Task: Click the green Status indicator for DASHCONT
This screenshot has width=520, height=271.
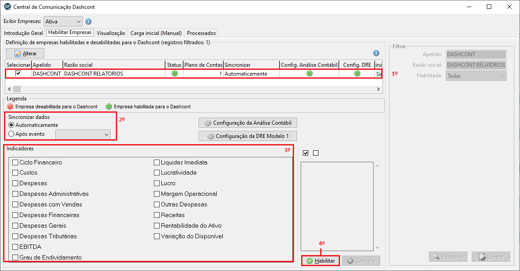Action: 174,74
